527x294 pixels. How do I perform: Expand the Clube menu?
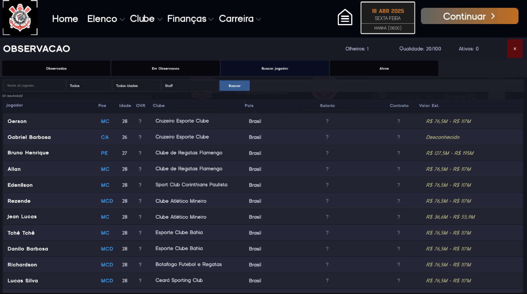(146, 19)
